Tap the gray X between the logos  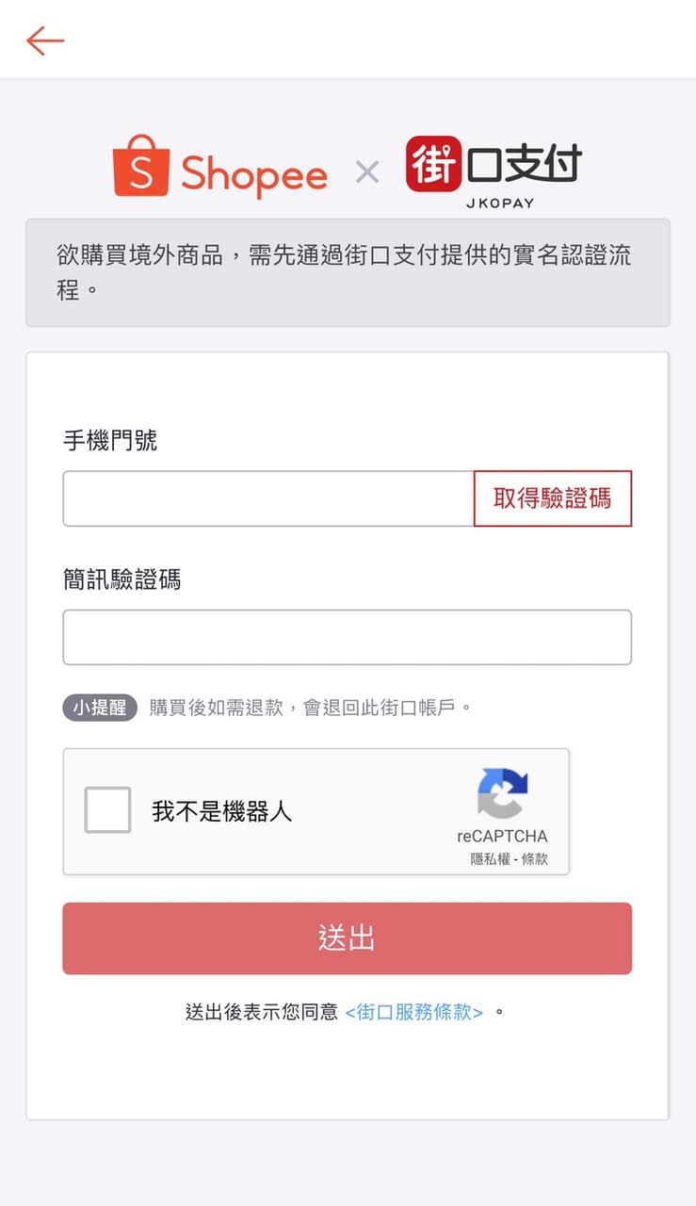pyautogui.click(x=367, y=171)
